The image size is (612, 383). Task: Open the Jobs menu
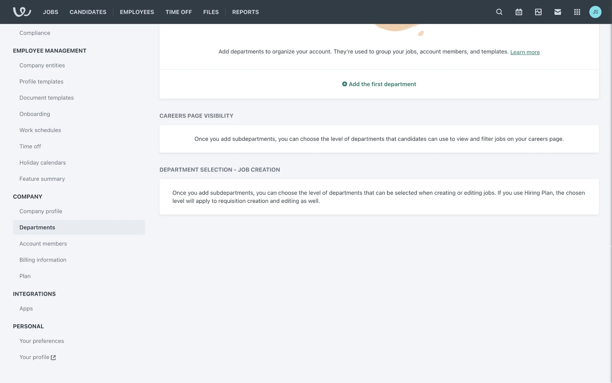50,12
